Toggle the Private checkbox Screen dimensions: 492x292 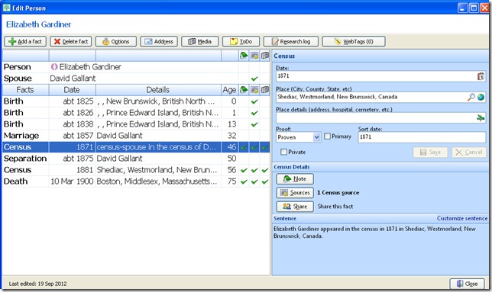click(x=283, y=152)
